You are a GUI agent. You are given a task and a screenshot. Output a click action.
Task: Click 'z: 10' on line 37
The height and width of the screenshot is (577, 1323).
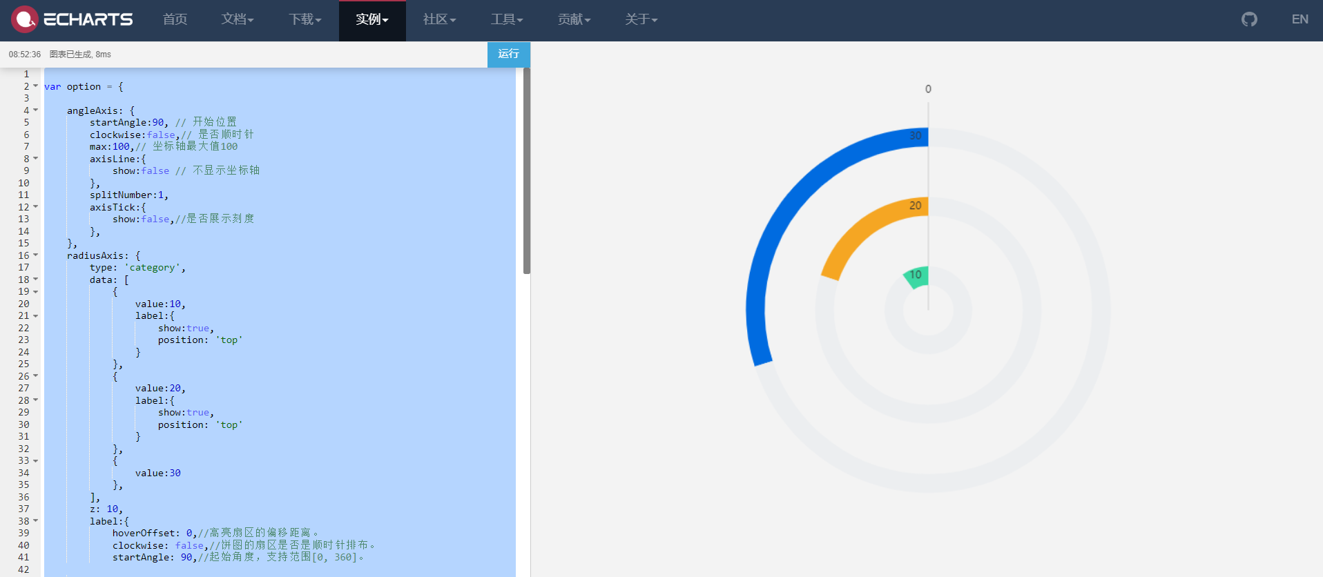104,509
